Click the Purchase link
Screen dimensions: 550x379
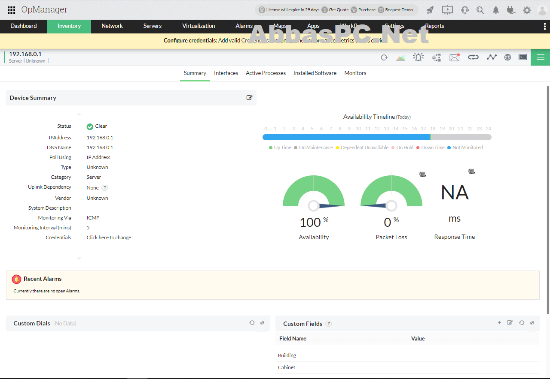pyautogui.click(x=363, y=10)
